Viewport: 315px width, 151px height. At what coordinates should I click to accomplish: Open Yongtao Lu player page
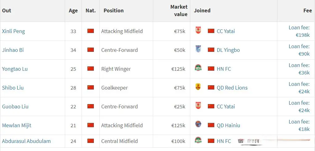pyautogui.click(x=15, y=69)
